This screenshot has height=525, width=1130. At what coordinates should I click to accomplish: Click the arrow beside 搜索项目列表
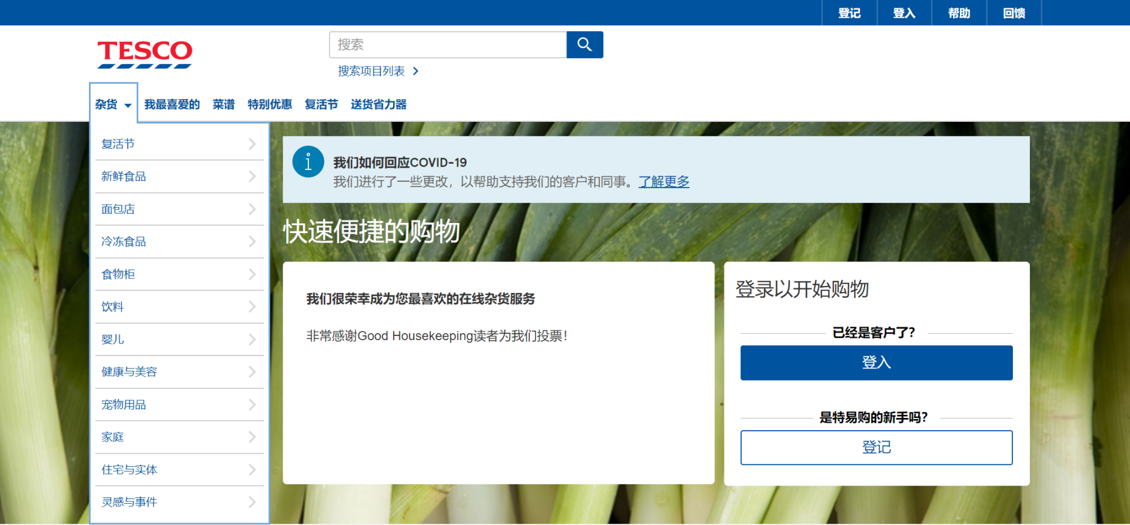416,71
